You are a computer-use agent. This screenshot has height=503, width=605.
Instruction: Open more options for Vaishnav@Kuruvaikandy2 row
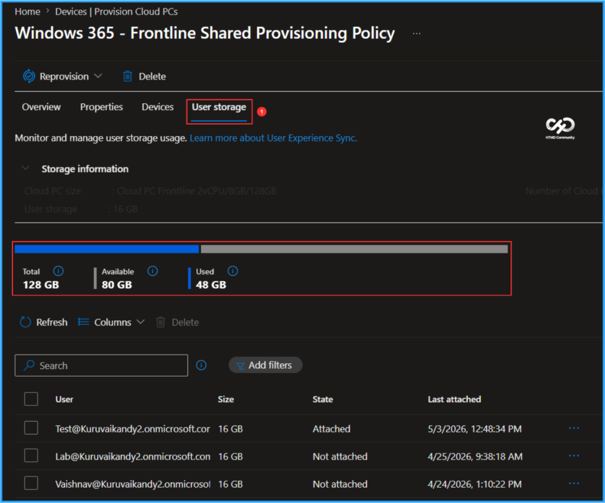click(574, 483)
